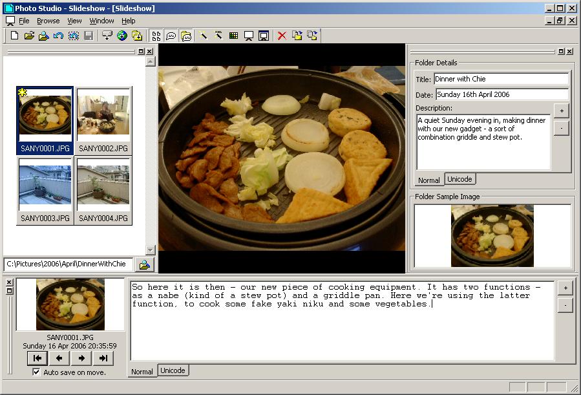Click the grayed-out floppy disk Save icon
Screen dimensions: 581x395
[89, 36]
